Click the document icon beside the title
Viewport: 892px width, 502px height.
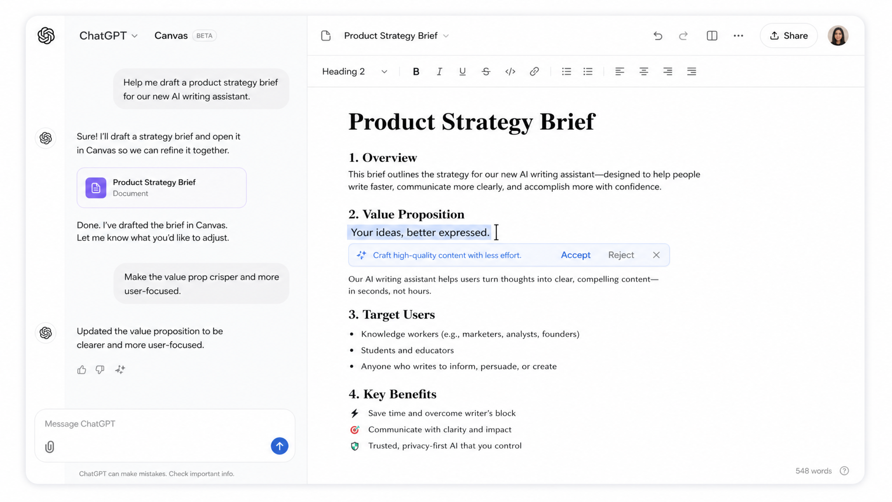(x=326, y=36)
